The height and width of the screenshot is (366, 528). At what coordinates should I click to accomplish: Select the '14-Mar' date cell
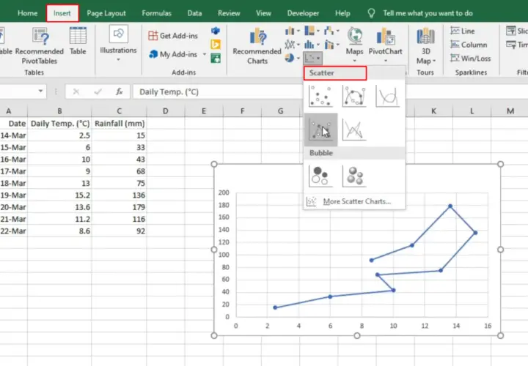(x=13, y=135)
